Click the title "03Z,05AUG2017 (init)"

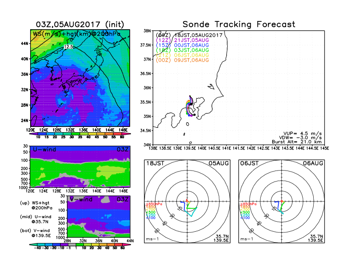point(80,24)
